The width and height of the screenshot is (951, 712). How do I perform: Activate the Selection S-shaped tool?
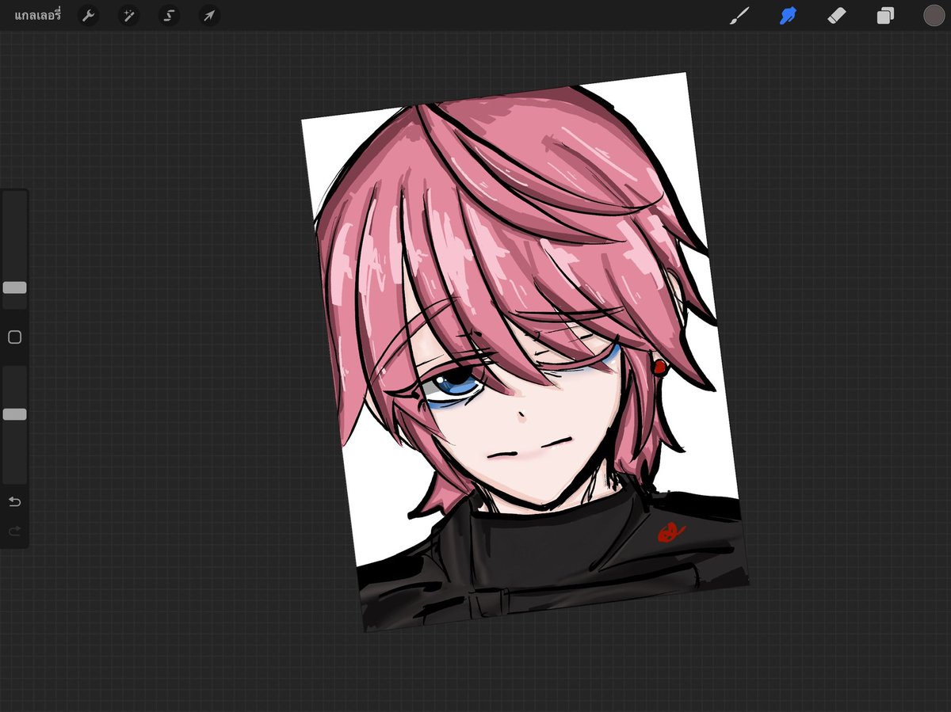coord(169,15)
